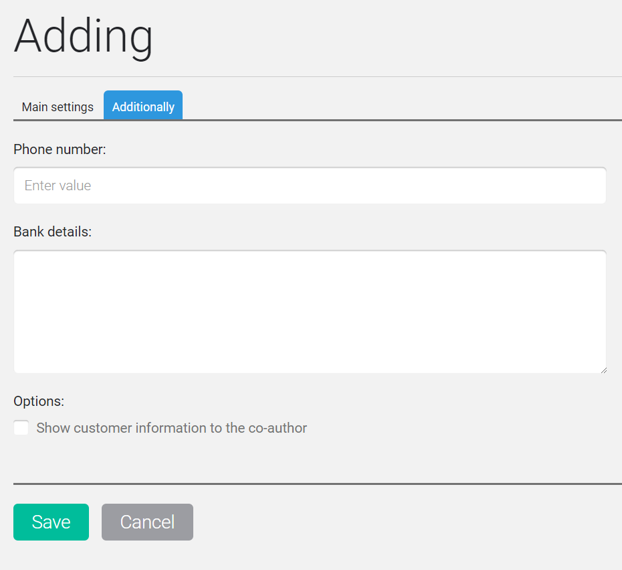This screenshot has width=622, height=570.
Task: Focus the Bank details text area
Action: [310, 312]
